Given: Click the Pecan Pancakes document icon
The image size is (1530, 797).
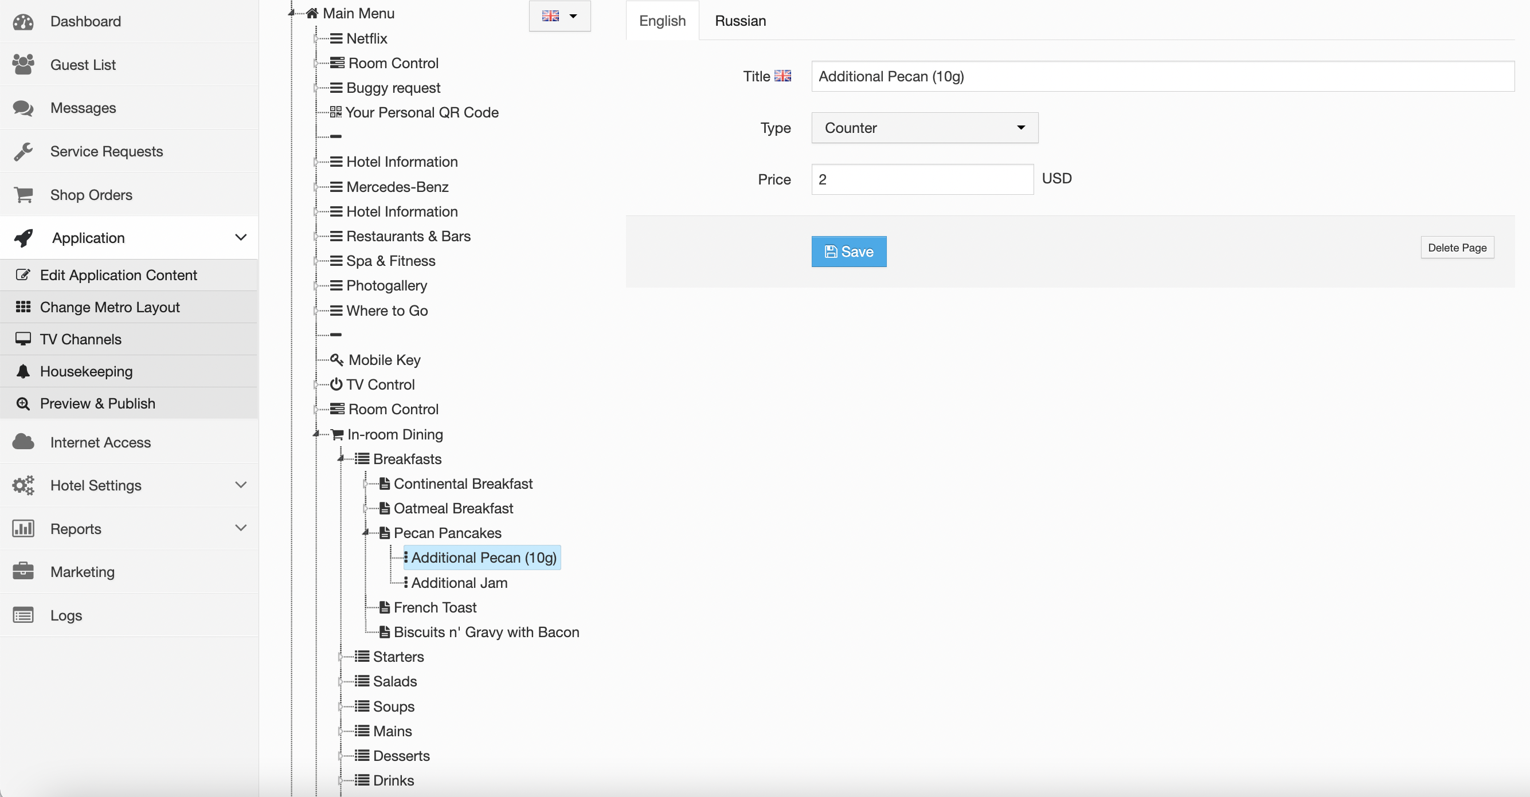Looking at the screenshot, I should tap(385, 533).
